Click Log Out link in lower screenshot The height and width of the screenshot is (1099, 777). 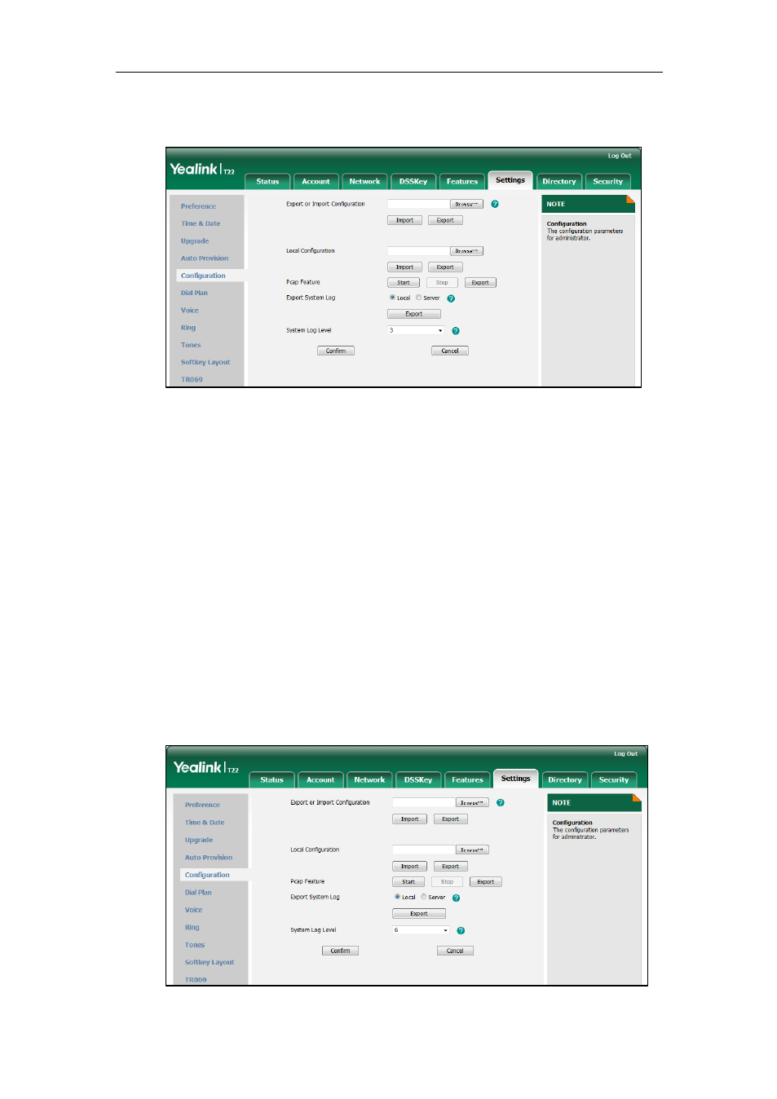(x=626, y=754)
